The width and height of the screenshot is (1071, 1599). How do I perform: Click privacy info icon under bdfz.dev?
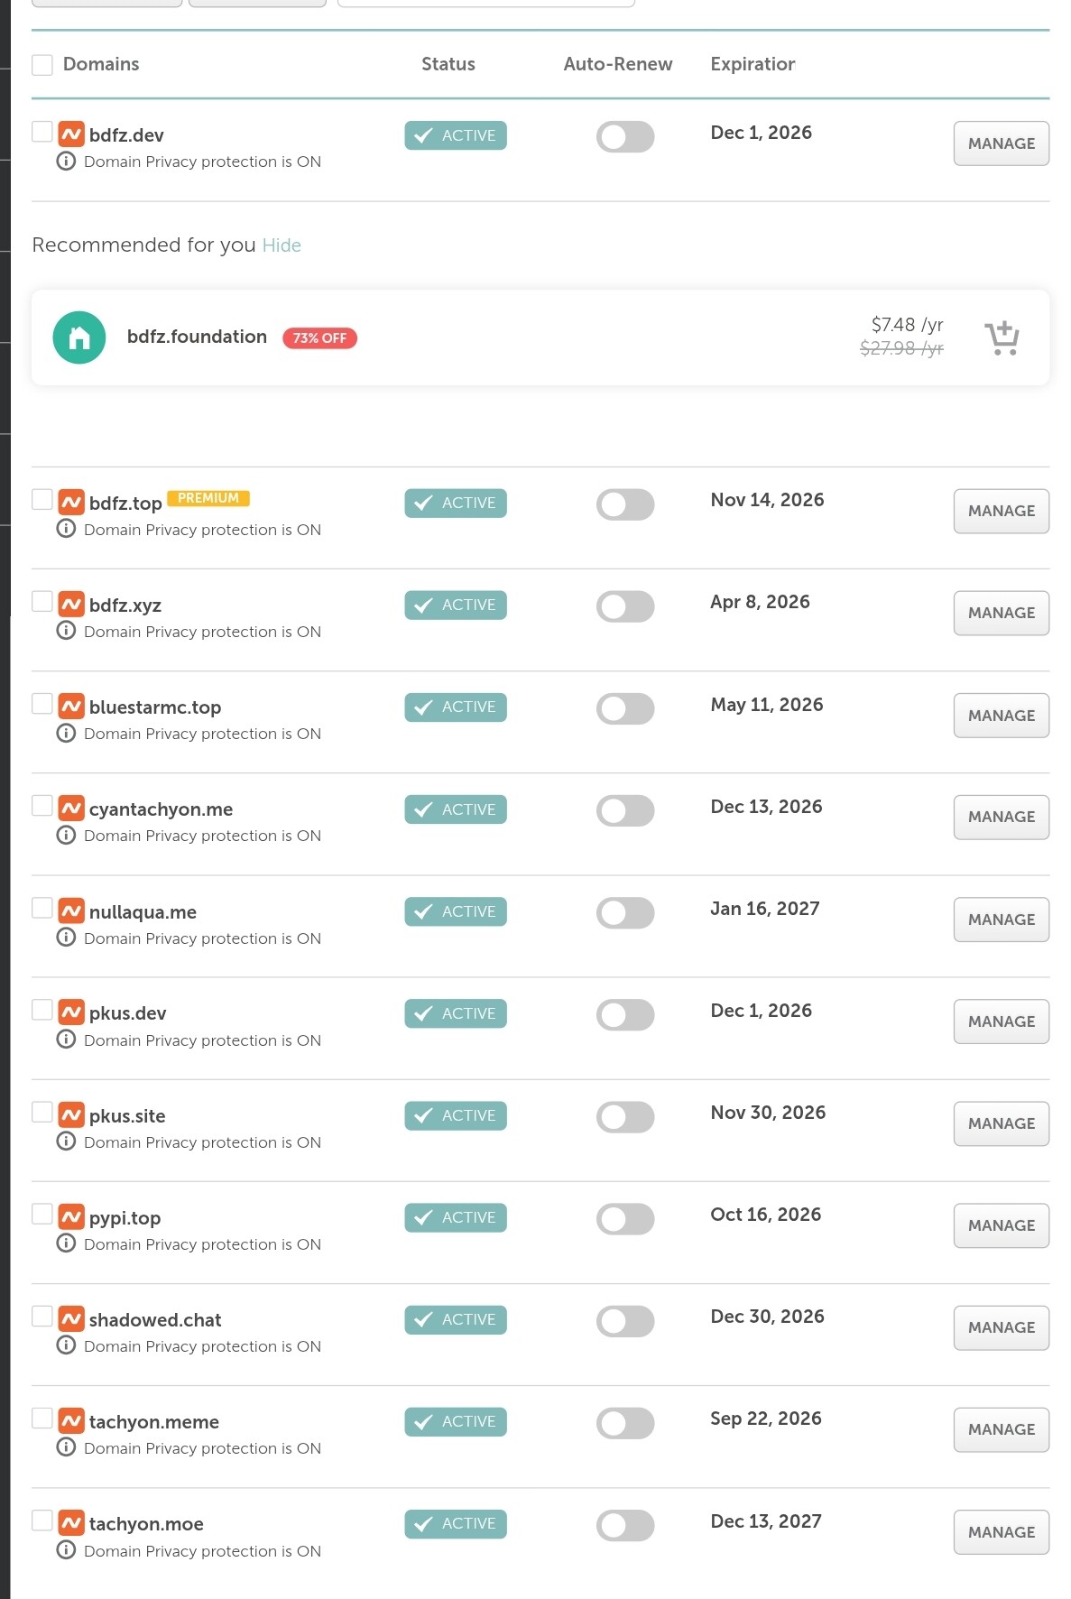pyautogui.click(x=66, y=162)
